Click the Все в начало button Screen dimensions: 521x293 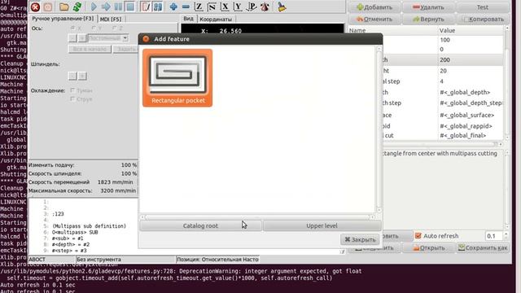(x=90, y=49)
